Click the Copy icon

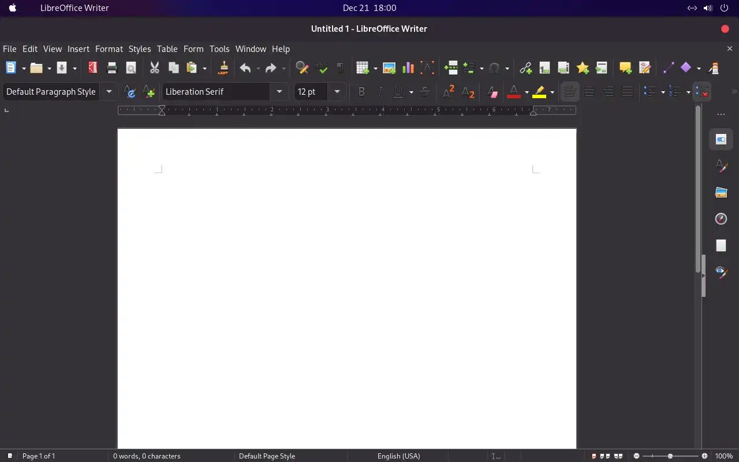pos(173,68)
